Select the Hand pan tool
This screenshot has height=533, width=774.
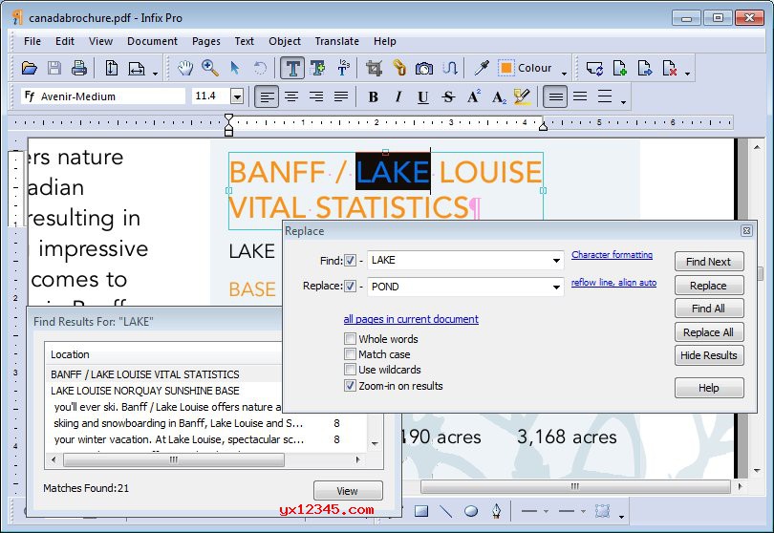tap(185, 68)
